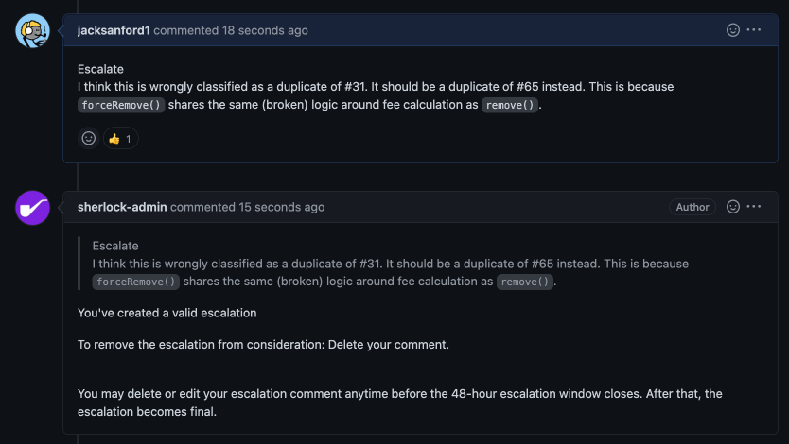Click smiley reaction button below jacksanford1's comment
Screen dimensions: 789x444
[89, 139]
